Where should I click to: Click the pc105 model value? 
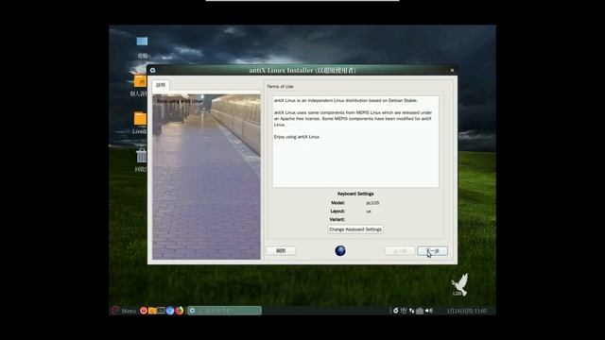(x=372, y=203)
